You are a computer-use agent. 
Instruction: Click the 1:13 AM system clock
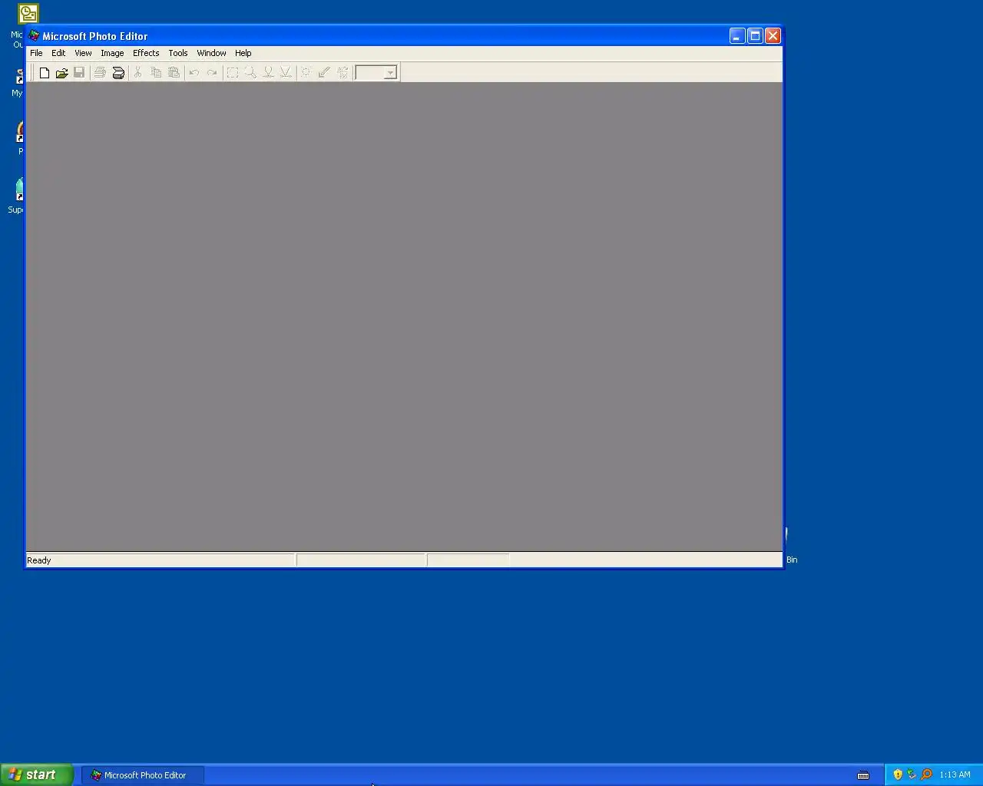click(955, 775)
